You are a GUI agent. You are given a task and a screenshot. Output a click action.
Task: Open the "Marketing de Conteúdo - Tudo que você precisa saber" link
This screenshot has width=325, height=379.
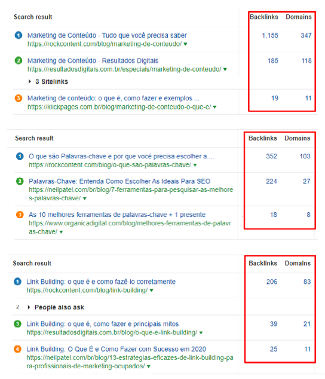107,35
